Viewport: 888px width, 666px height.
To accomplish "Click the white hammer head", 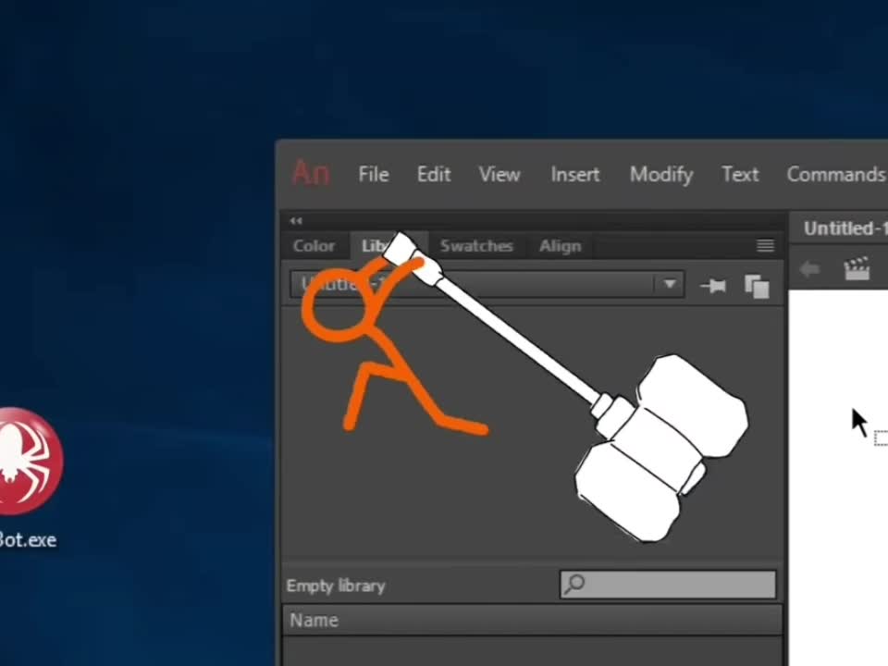I will point(662,448).
